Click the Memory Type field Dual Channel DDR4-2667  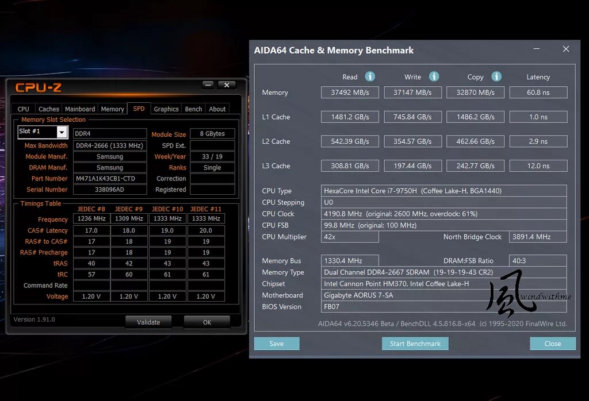click(x=443, y=272)
